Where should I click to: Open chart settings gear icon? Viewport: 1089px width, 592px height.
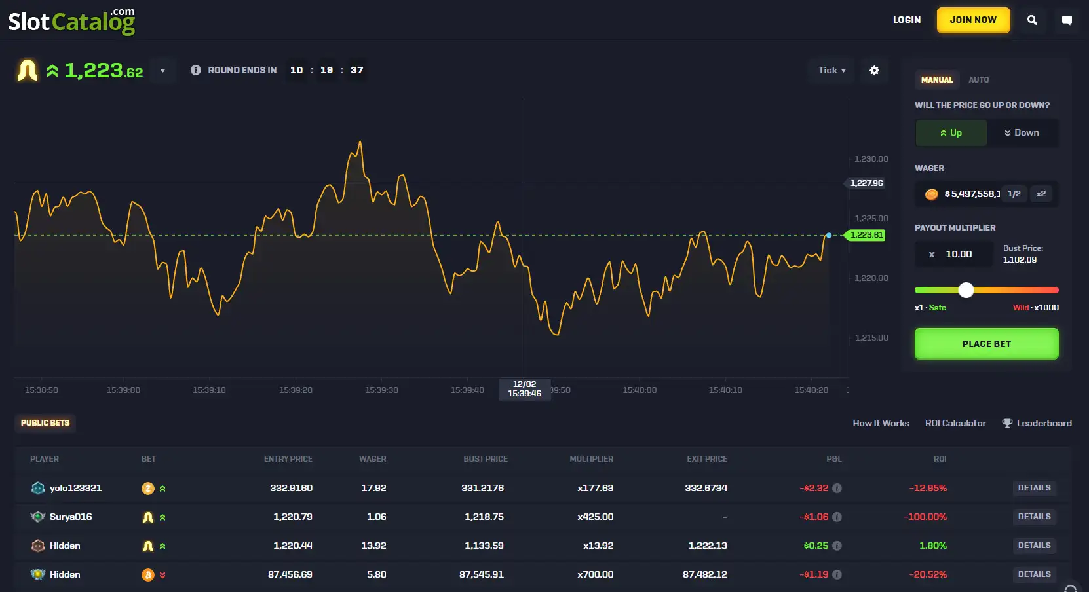[x=874, y=70]
